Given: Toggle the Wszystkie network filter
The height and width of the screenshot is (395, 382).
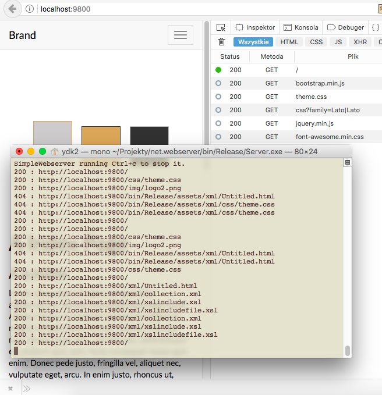Looking at the screenshot, I should point(253,42).
